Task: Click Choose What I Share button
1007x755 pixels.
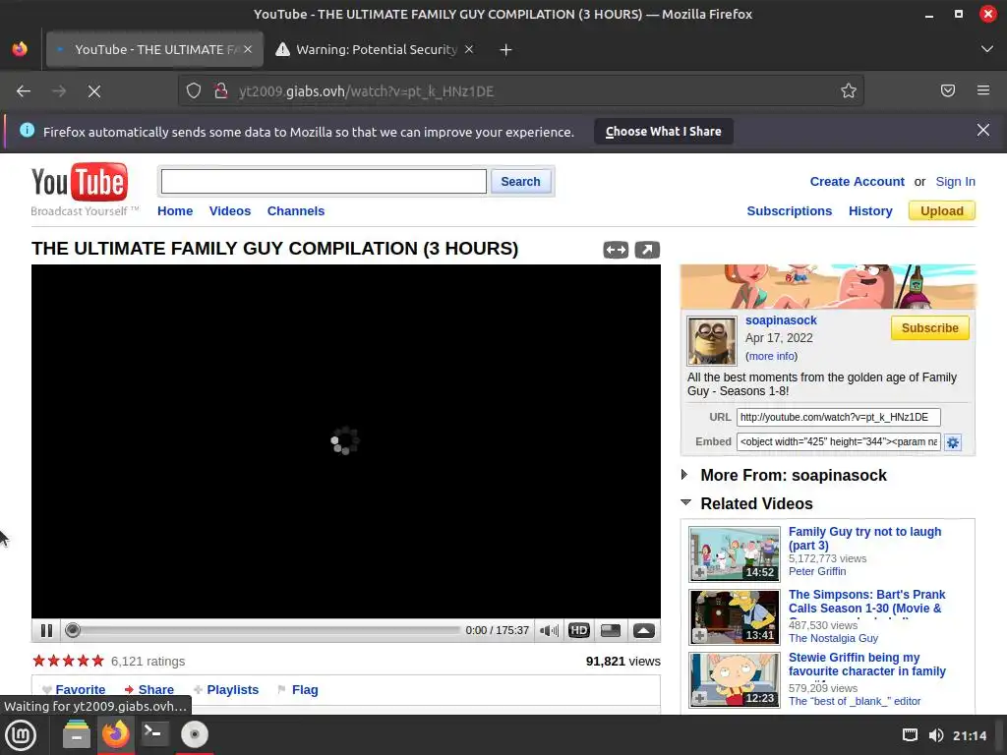Action: [664, 131]
